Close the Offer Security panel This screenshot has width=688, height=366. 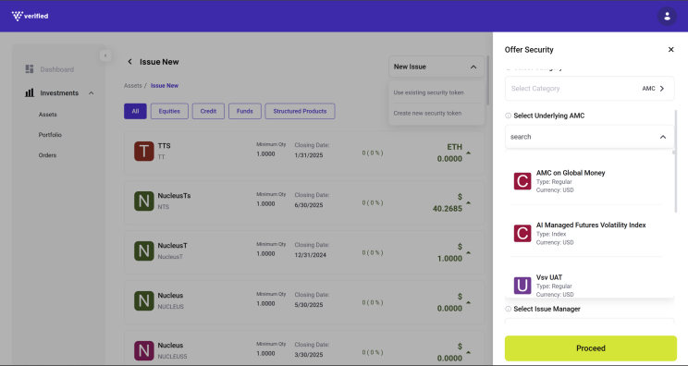tap(670, 50)
